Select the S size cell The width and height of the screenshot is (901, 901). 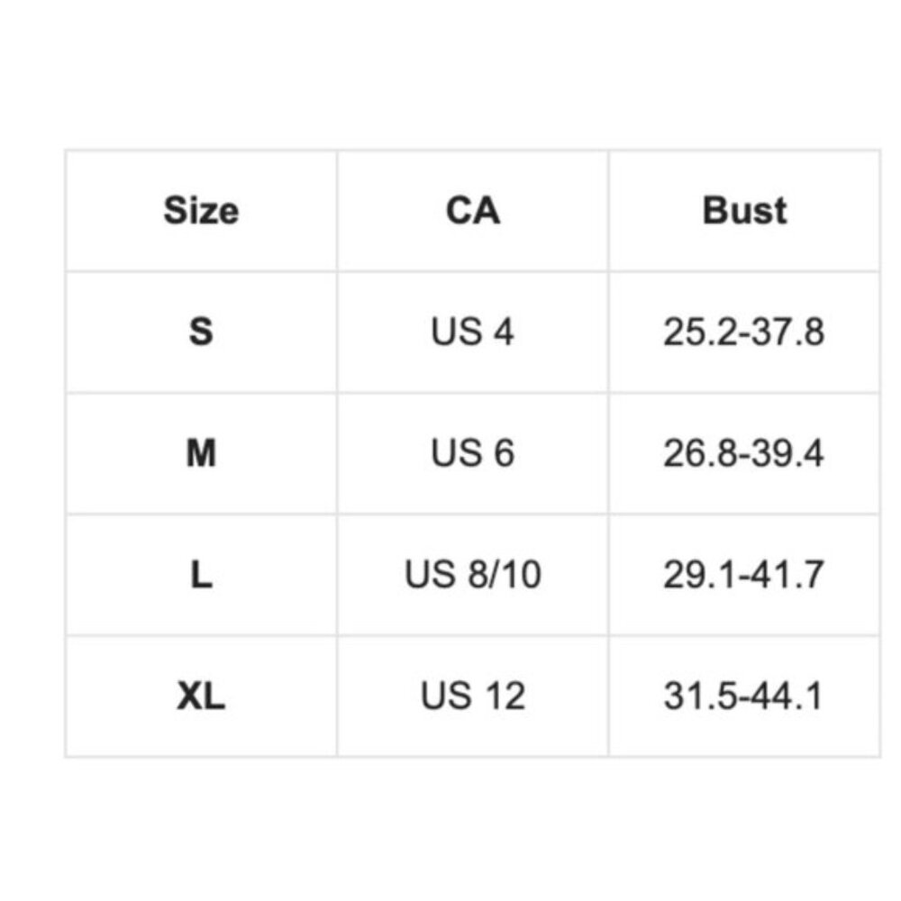[201, 332]
